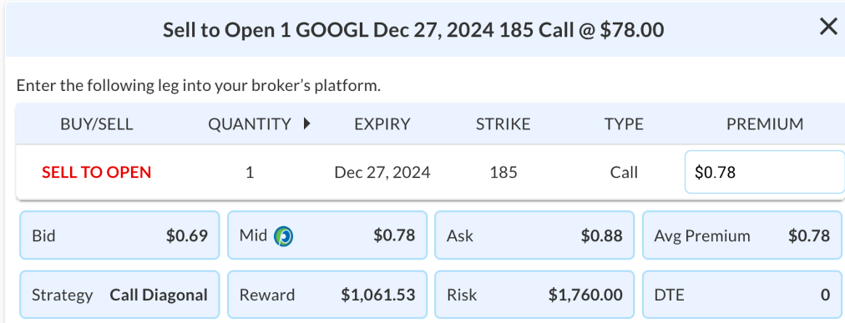Click the Dec 27, 2024 expiry cell
The image size is (845, 323).
coord(382,172)
